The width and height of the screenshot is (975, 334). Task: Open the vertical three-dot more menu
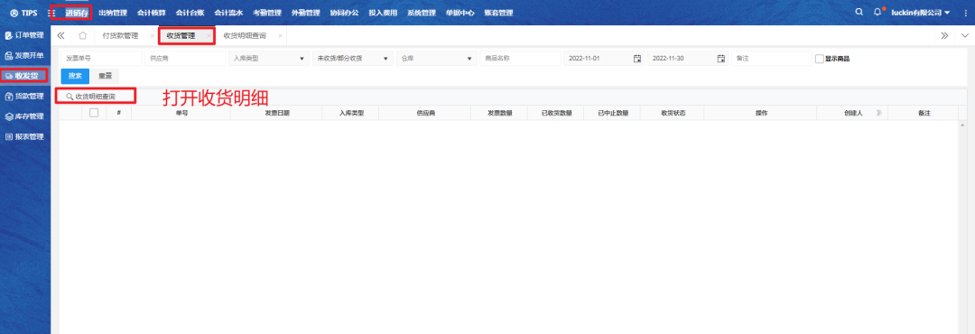tap(966, 13)
